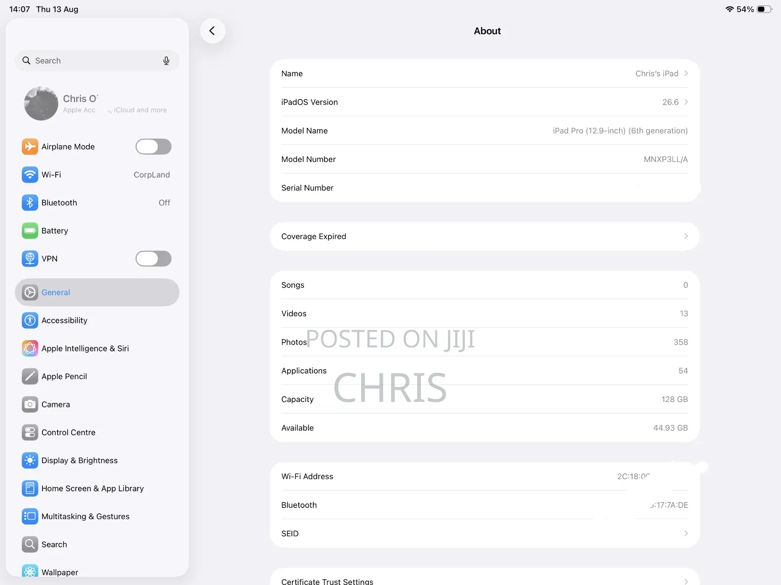Tap the Multitasking & Gestures icon
This screenshot has height=585, width=781.
tap(30, 516)
